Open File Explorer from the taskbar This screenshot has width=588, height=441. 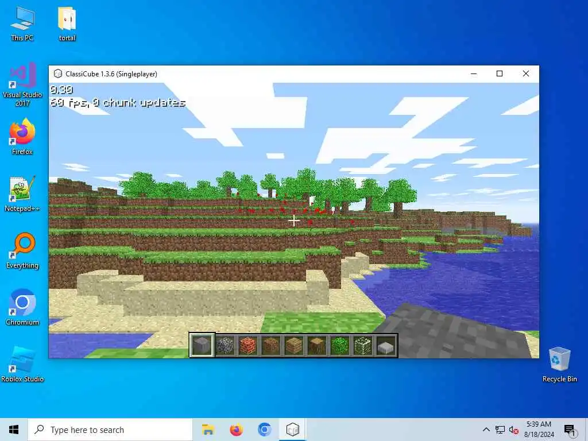pos(208,430)
